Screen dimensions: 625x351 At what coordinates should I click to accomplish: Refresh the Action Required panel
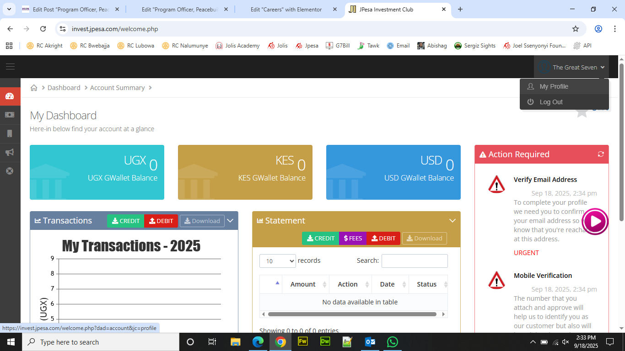[601, 154]
